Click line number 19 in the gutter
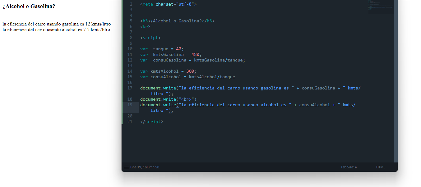 click(x=130, y=105)
